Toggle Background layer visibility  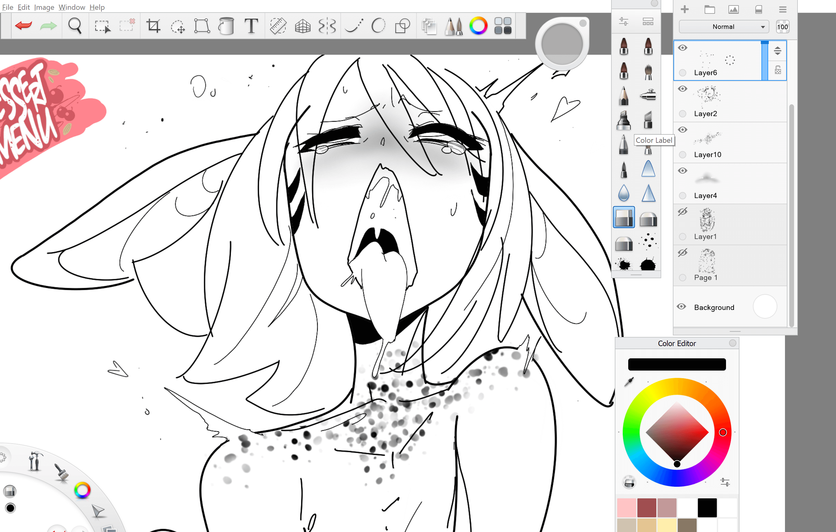click(681, 306)
